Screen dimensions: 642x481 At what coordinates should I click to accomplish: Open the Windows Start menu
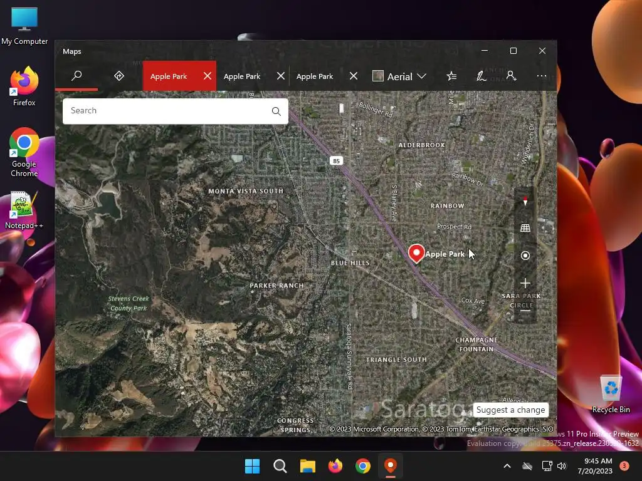(x=252, y=466)
